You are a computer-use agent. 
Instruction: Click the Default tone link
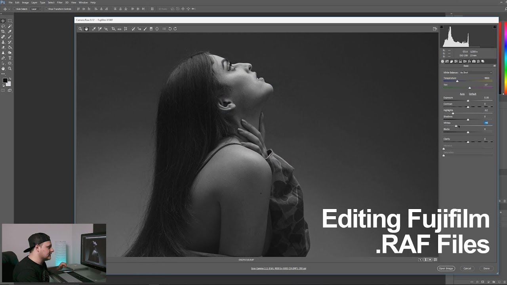pyautogui.click(x=473, y=94)
